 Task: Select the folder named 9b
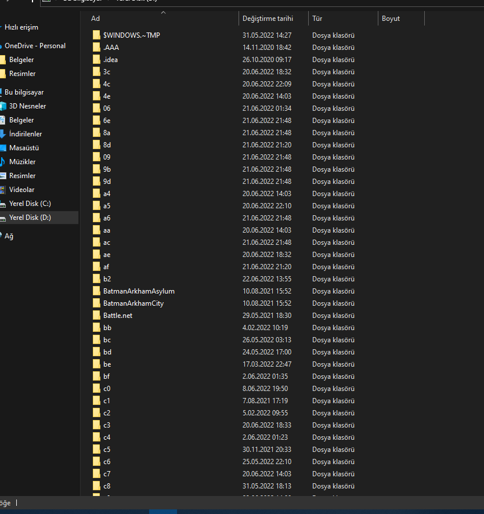point(107,169)
